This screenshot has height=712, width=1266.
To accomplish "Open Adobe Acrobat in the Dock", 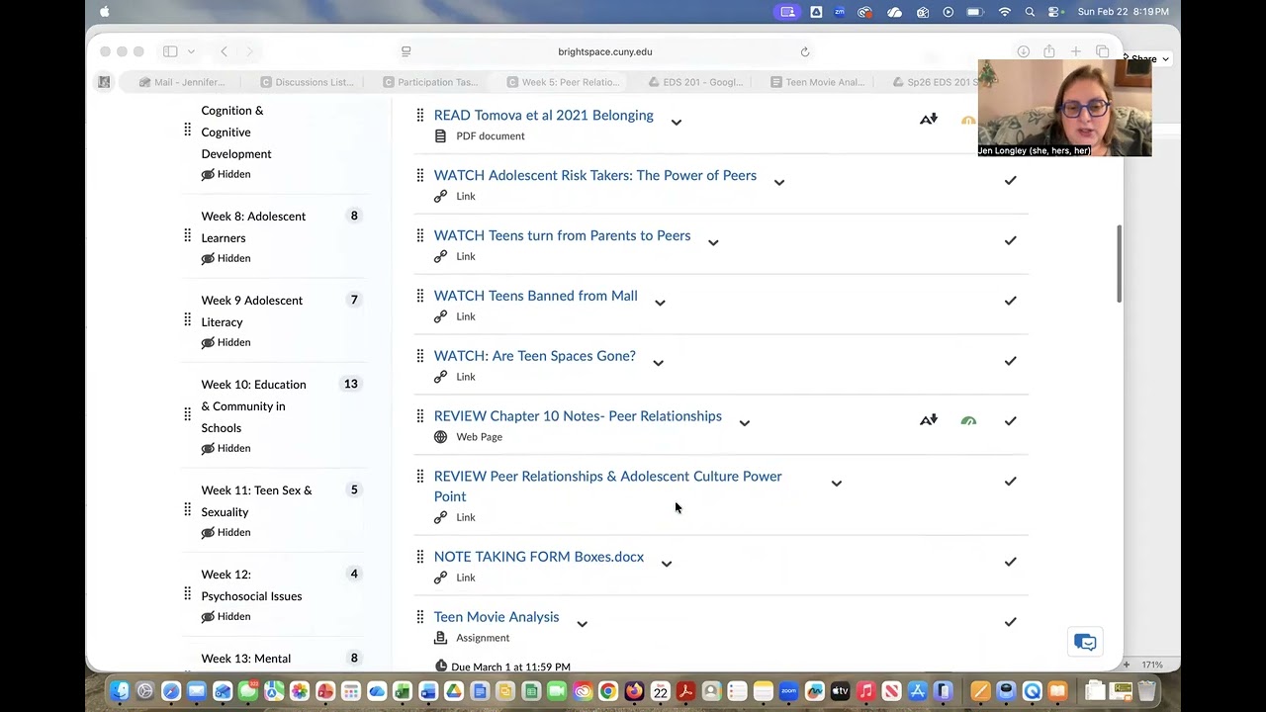I will 685,691.
